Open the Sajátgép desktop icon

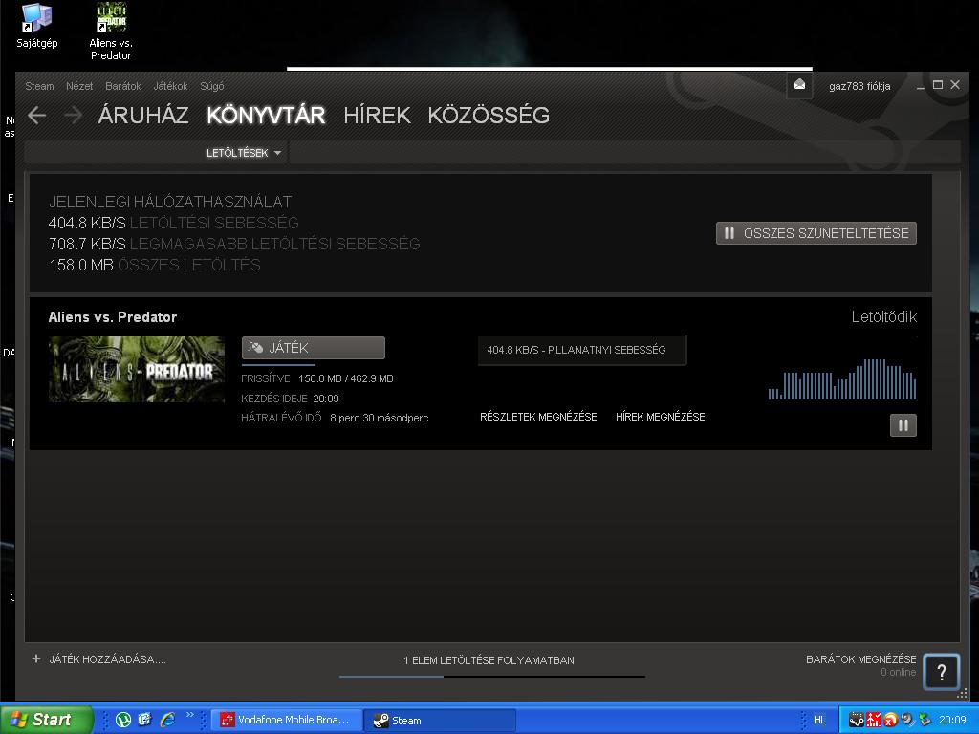[x=37, y=25]
